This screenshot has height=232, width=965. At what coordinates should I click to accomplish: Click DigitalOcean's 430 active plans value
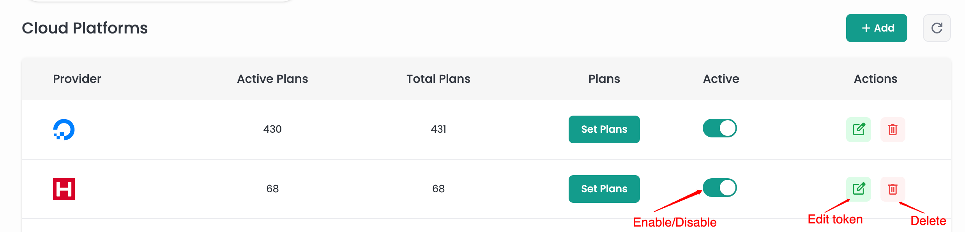pos(272,129)
